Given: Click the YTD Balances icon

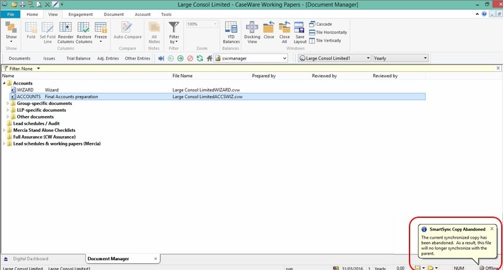Looking at the screenshot, I should tap(231, 31).
